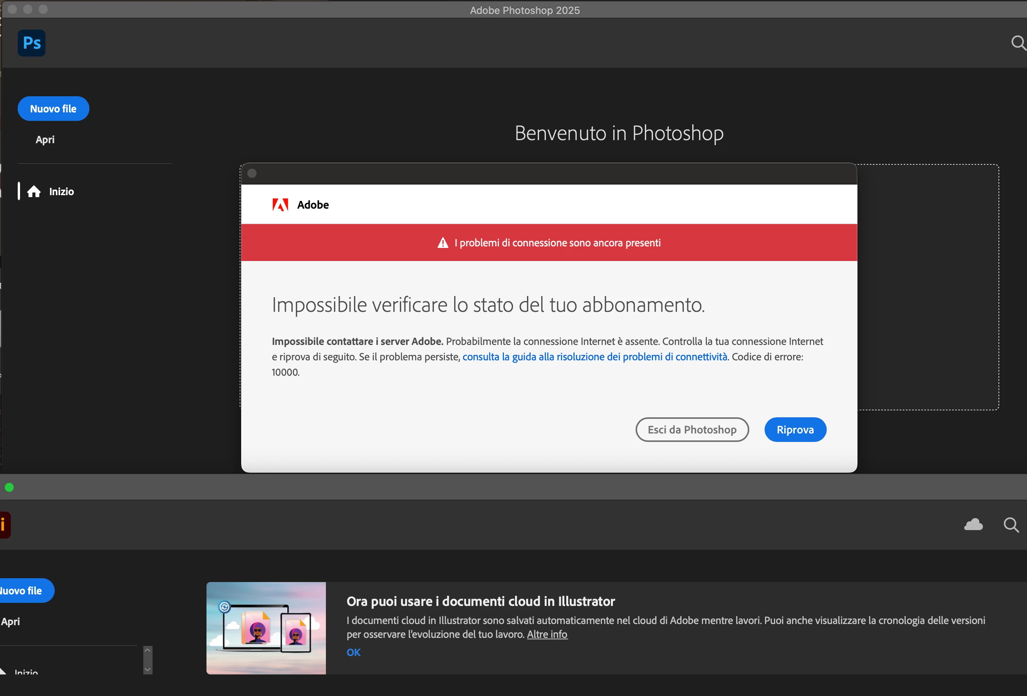Click the sidebar scrollbar up arrow

[148, 650]
